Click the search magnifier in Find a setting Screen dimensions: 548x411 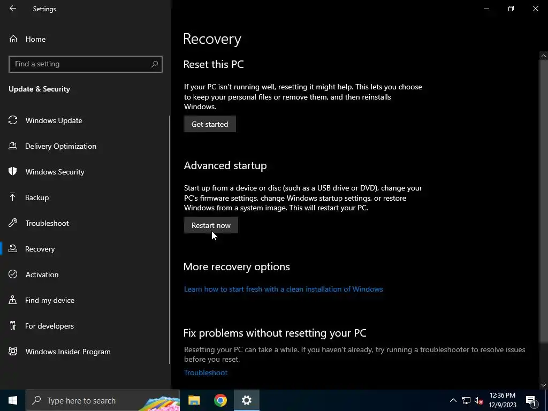155,64
